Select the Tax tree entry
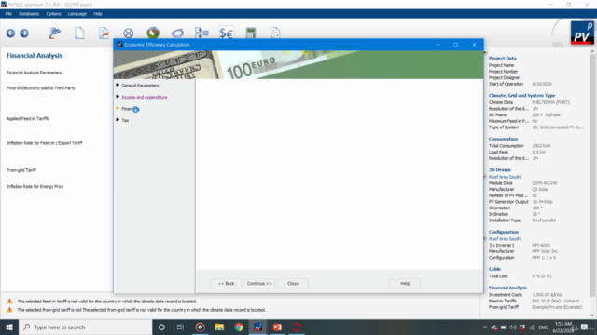 point(125,120)
